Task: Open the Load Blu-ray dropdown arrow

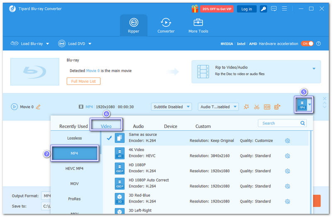Action: pos(47,43)
